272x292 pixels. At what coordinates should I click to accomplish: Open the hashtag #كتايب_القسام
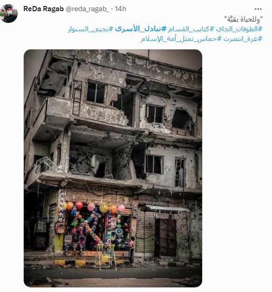(x=191, y=29)
